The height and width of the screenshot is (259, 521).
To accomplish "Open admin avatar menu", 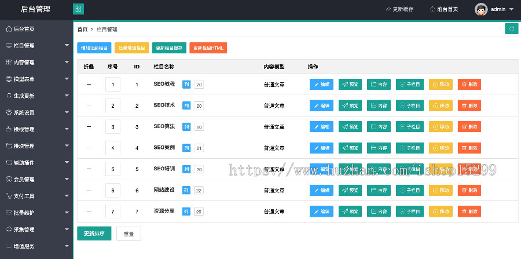I will 481,9.
